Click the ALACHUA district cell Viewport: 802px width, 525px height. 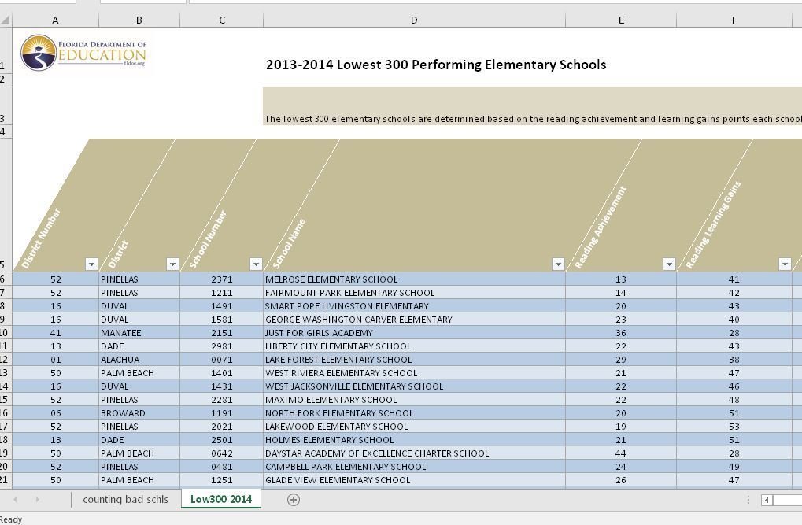pyautogui.click(x=139, y=359)
